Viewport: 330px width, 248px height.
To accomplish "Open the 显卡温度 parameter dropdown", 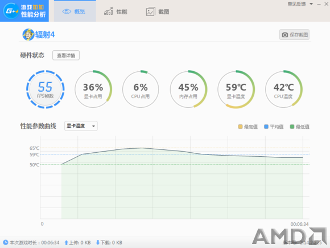I will [81, 126].
